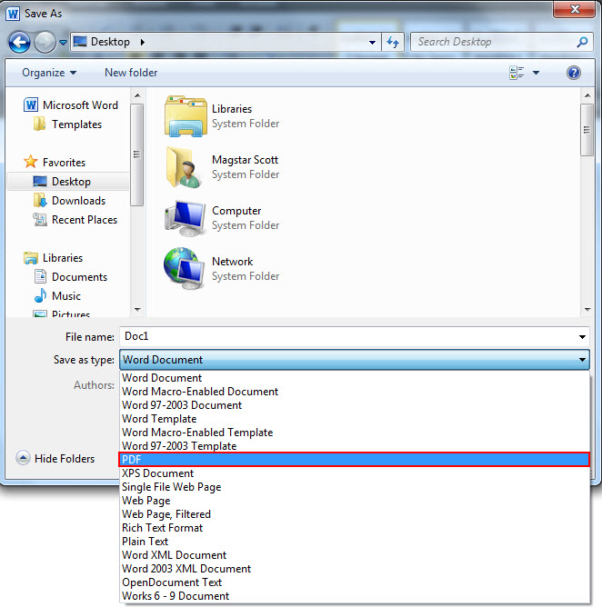Click the Back navigation arrow button
602x607 pixels.
19,42
